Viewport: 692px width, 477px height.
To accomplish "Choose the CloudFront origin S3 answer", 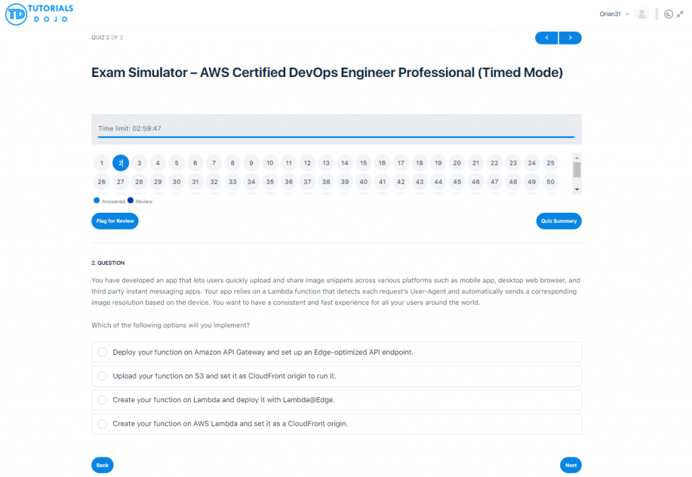I will click(102, 376).
